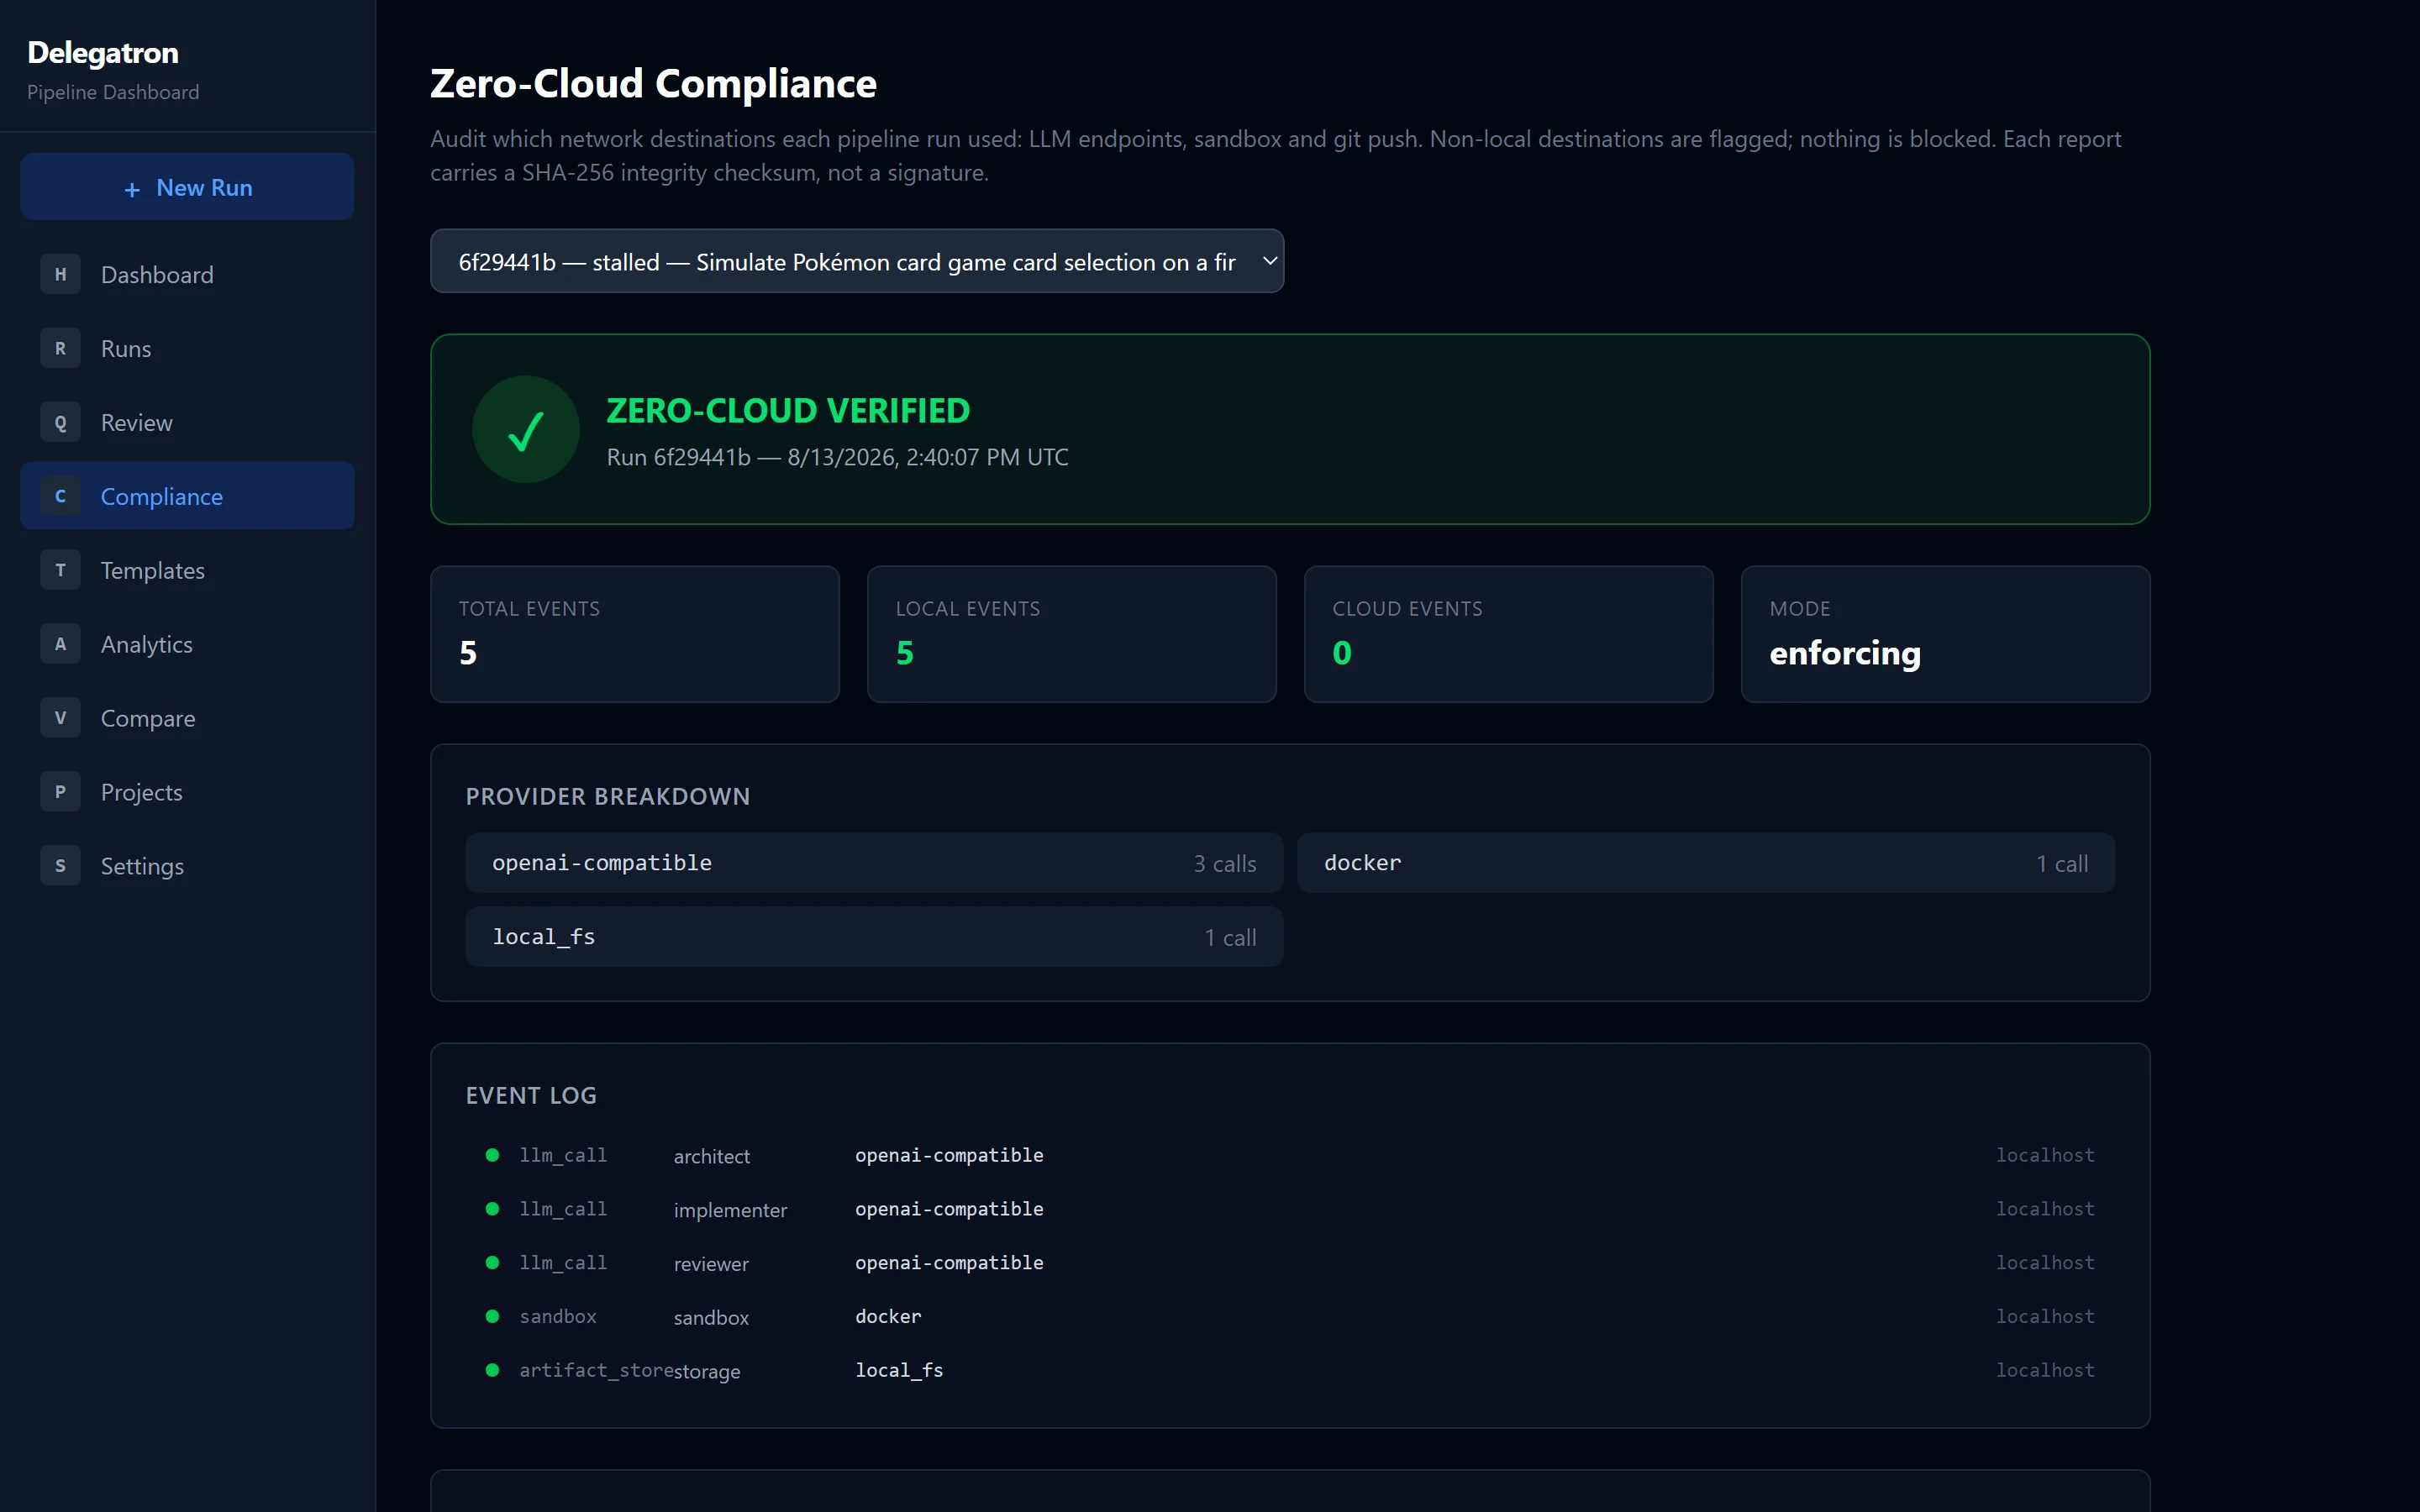Select the openai-compatible provider row
2420x1512 pixels.
coord(874,863)
